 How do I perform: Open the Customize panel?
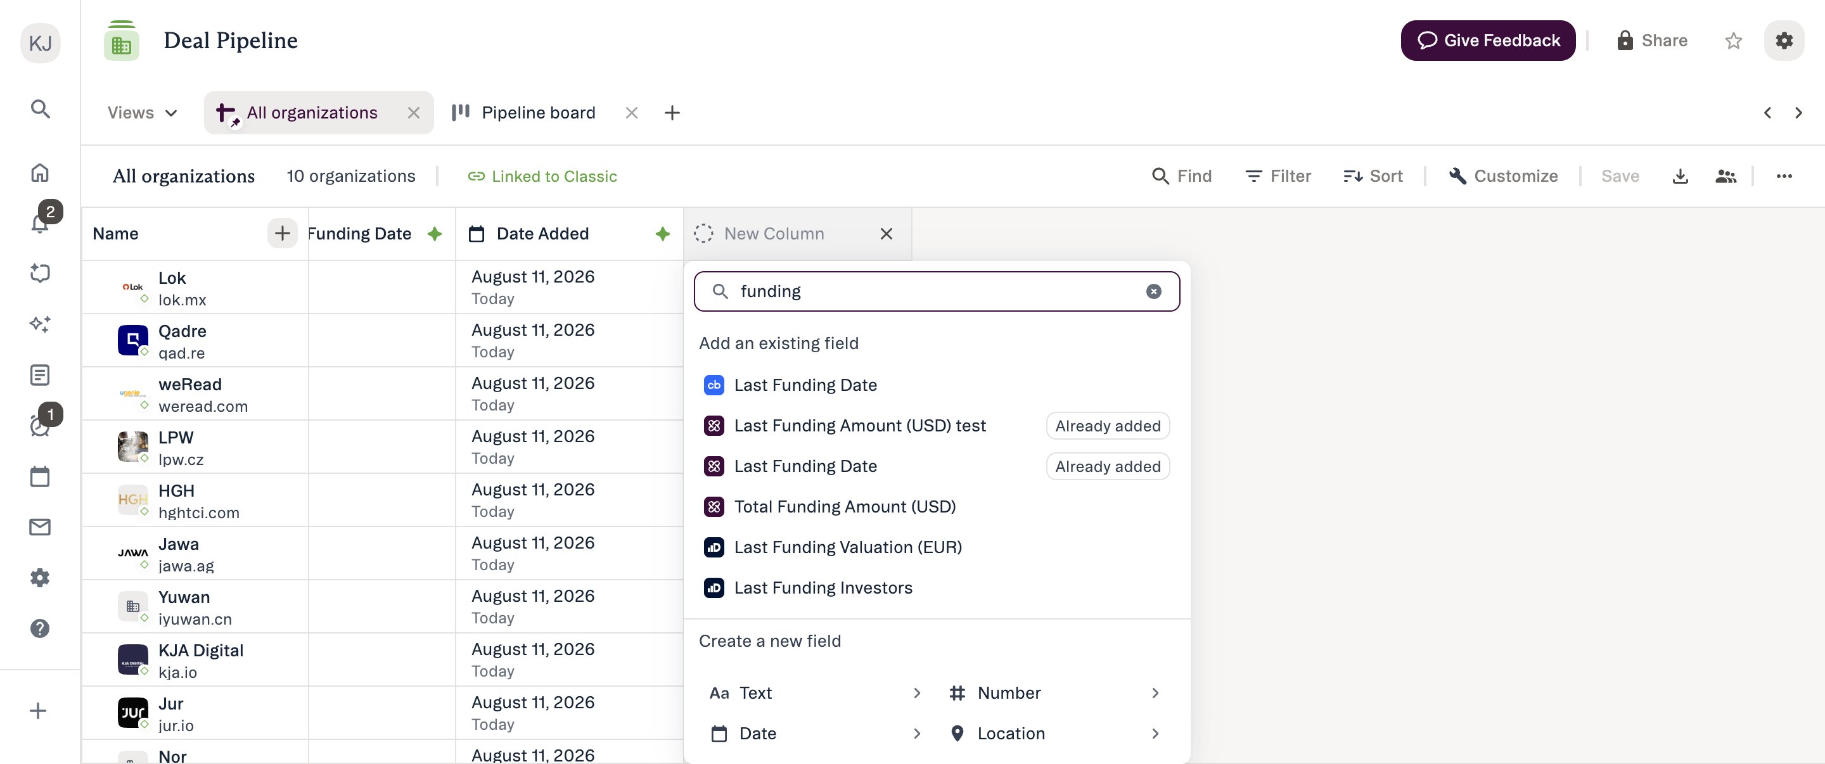click(x=1502, y=176)
